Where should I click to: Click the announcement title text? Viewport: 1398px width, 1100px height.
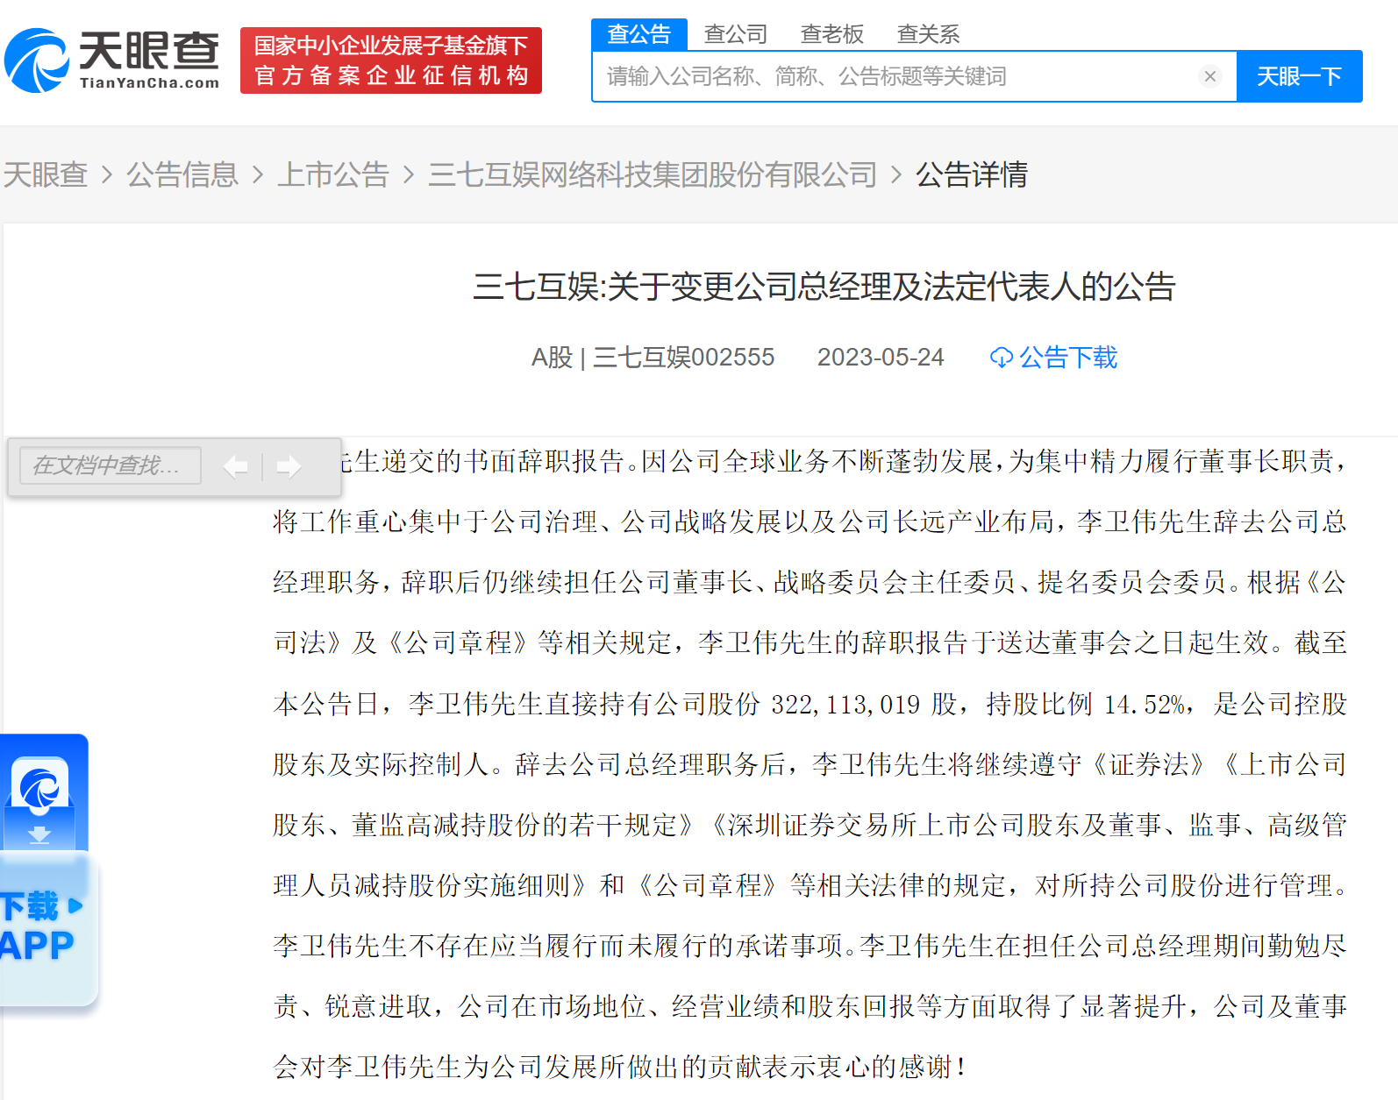click(x=824, y=287)
